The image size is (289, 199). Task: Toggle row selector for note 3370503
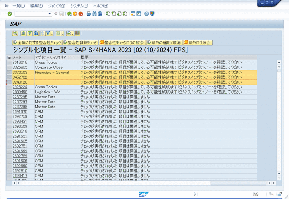(9, 72)
